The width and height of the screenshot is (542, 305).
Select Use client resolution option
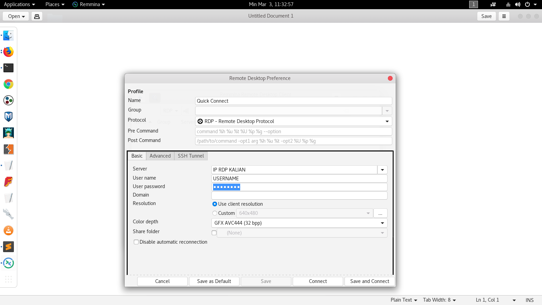(215, 204)
